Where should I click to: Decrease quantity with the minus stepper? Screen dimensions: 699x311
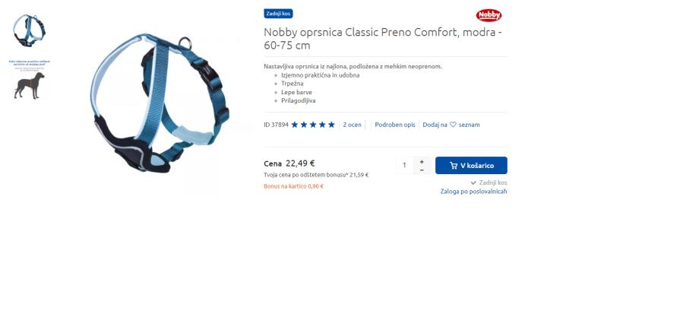pos(422,170)
